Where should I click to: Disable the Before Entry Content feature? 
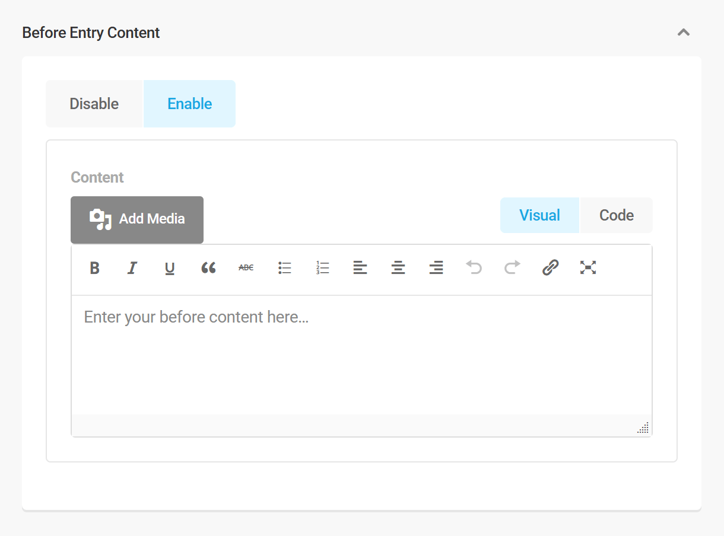(94, 103)
